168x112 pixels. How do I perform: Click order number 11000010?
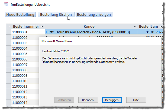point(25,81)
